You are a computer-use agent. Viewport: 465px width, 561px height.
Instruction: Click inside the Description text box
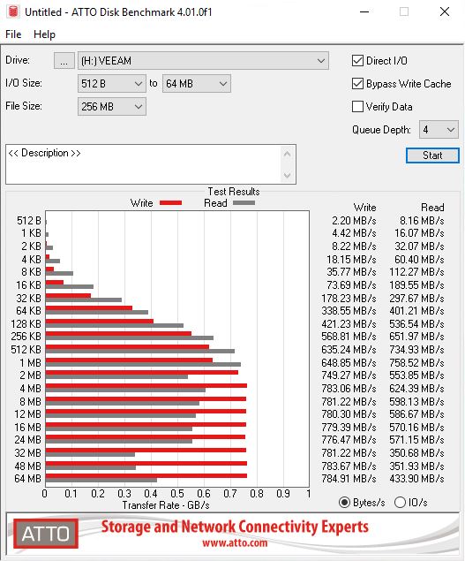[143, 164]
